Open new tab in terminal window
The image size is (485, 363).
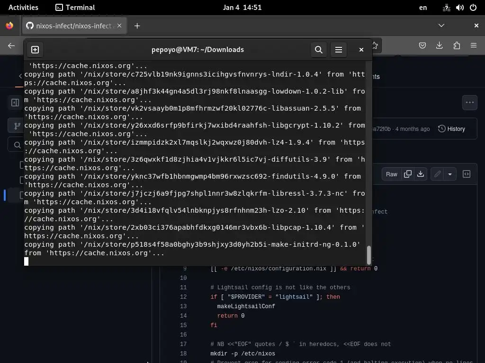(35, 50)
